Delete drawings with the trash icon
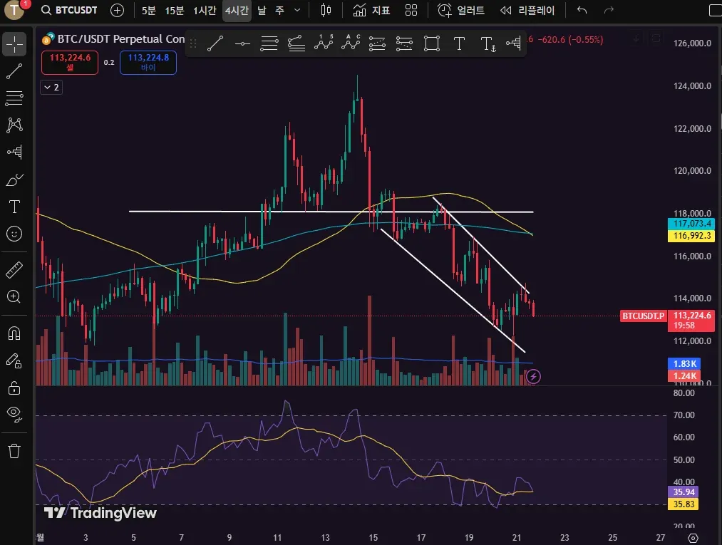 (14, 451)
